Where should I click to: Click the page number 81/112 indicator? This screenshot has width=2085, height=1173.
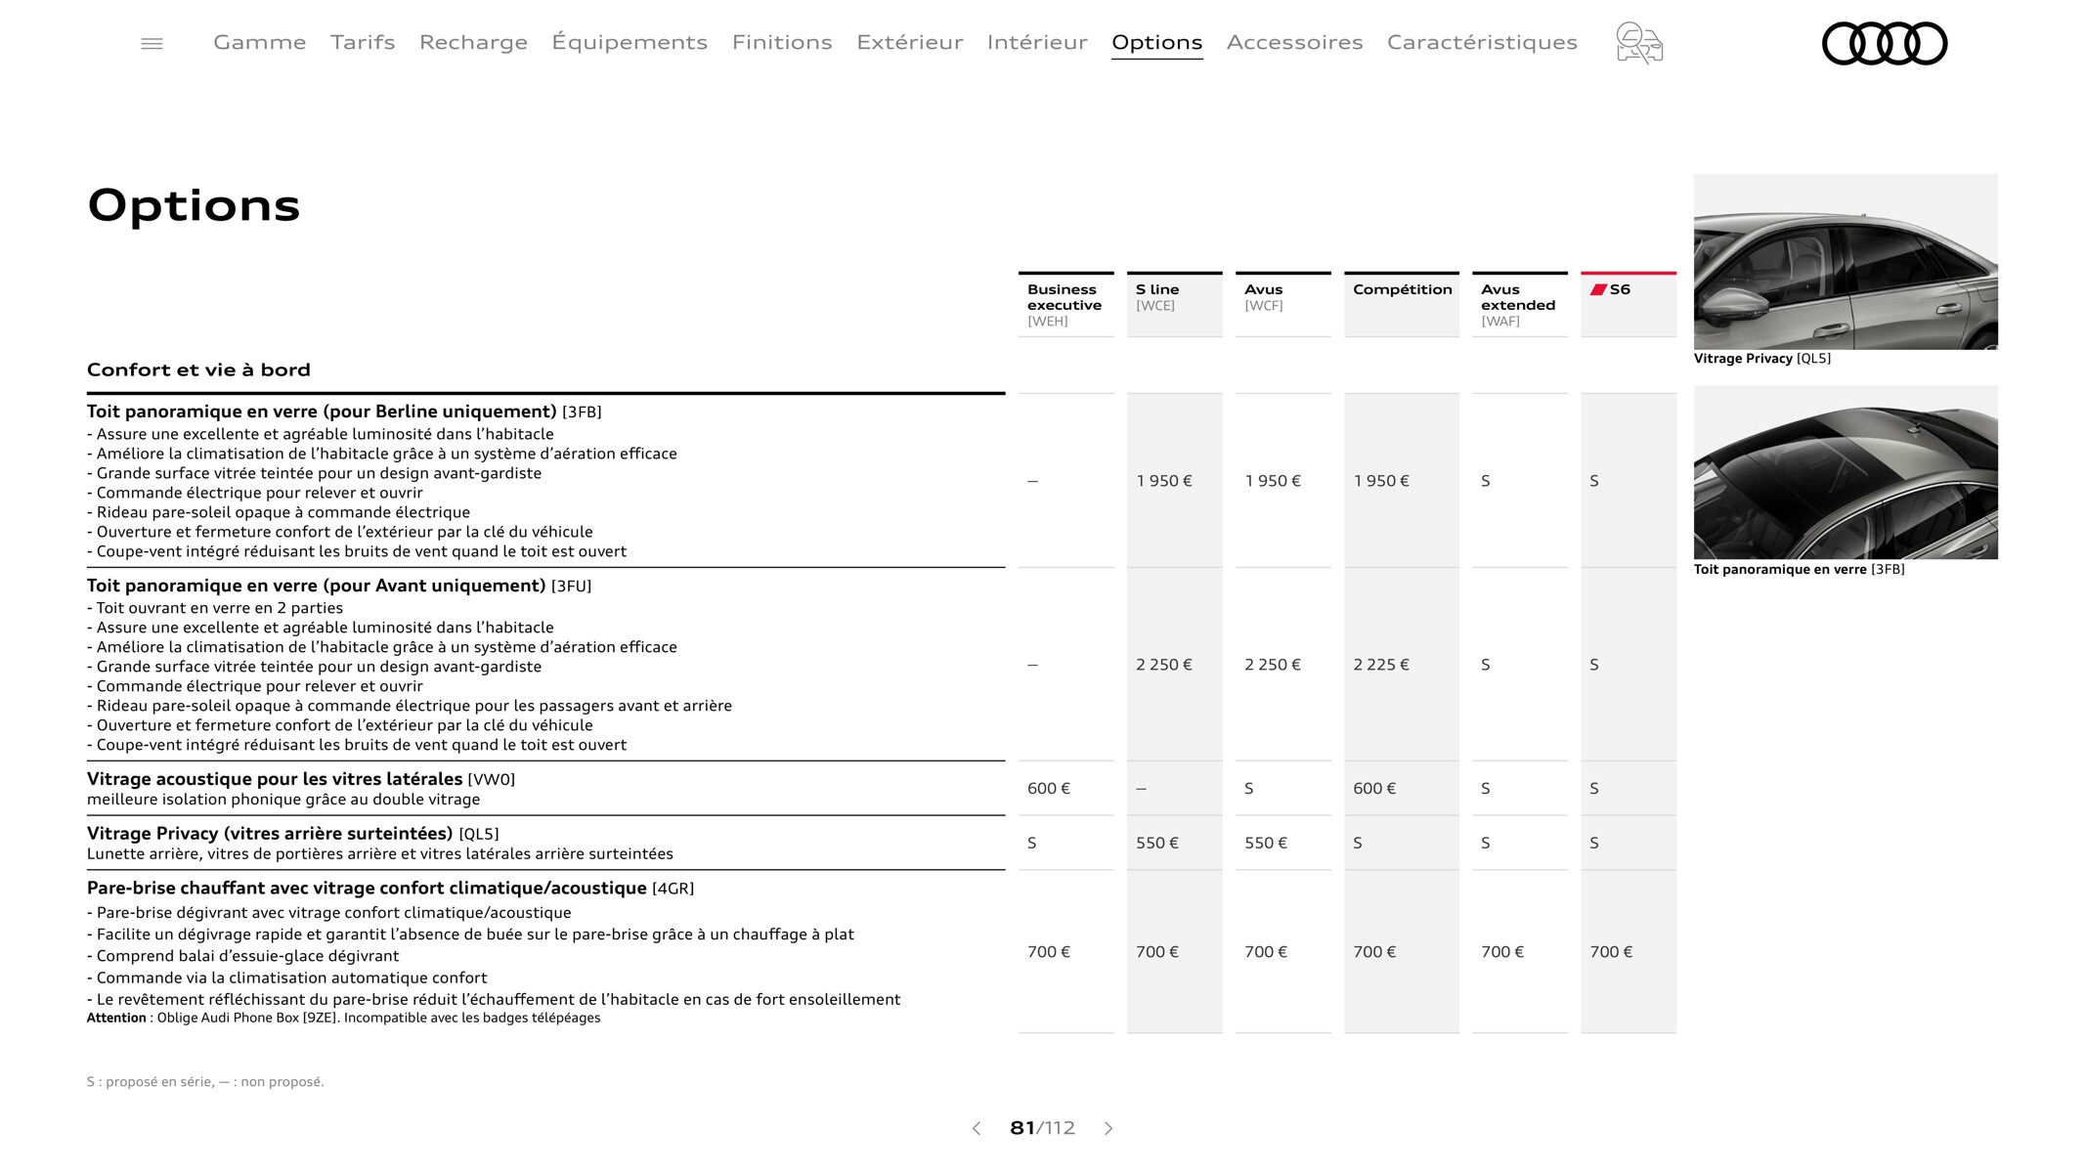(x=1042, y=1128)
